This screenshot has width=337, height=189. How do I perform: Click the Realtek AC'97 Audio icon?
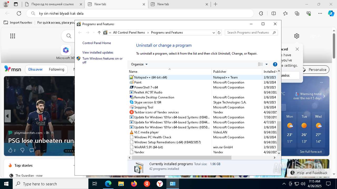click(132, 92)
